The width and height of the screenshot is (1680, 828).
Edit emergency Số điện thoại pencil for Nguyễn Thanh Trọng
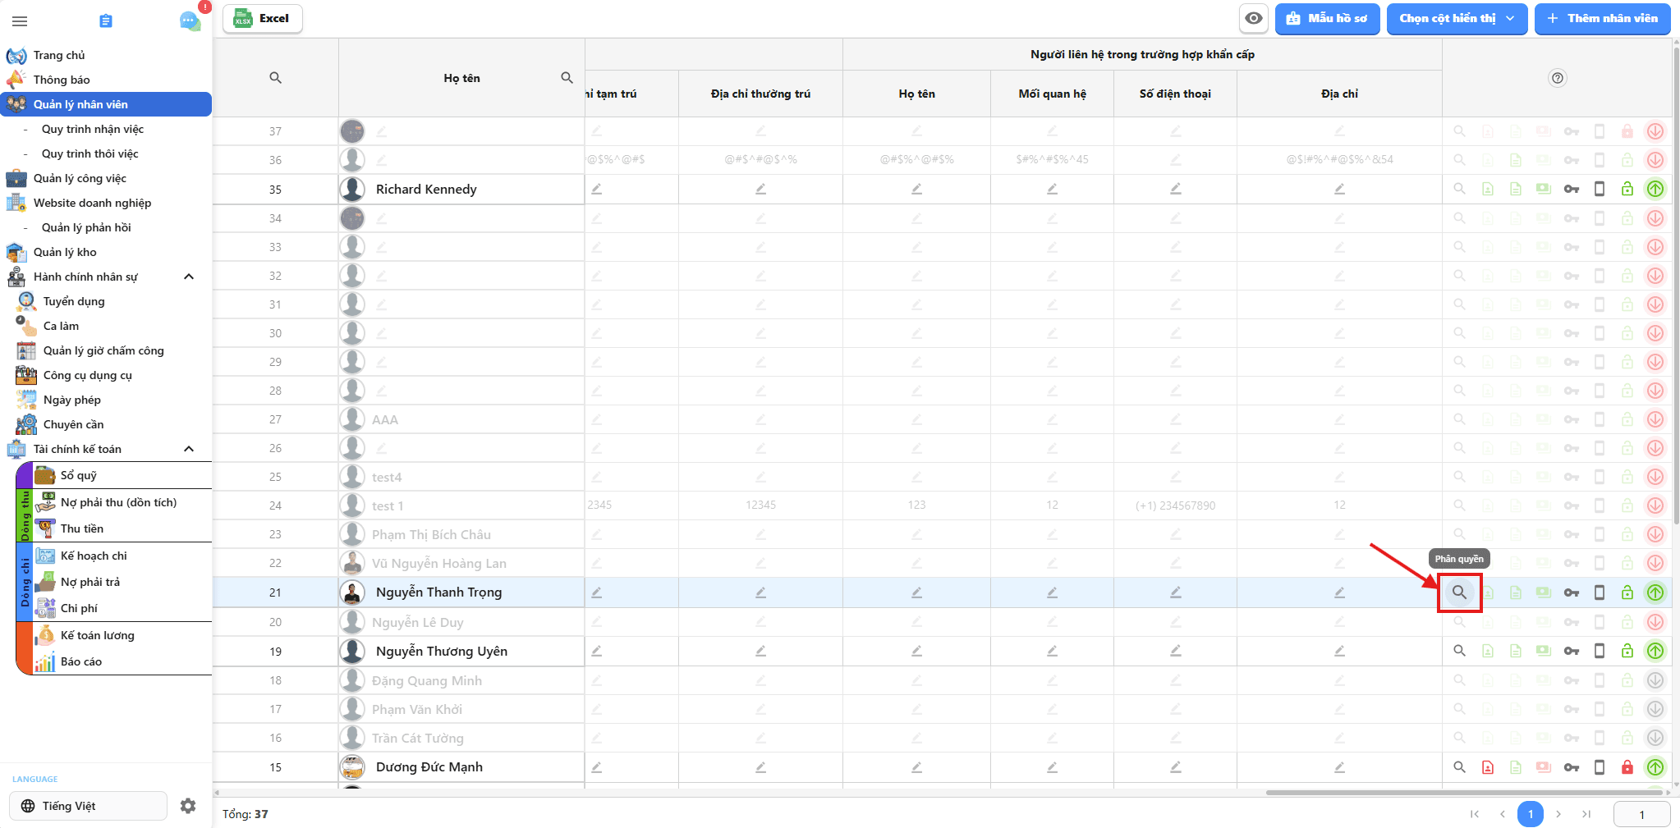(1176, 592)
